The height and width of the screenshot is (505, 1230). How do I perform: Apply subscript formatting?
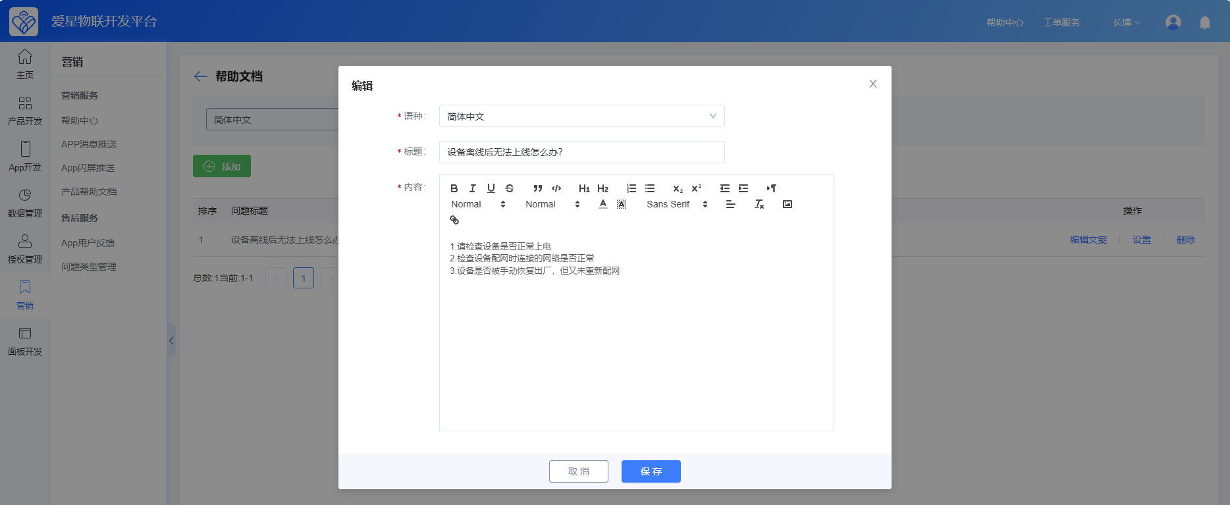coord(678,188)
